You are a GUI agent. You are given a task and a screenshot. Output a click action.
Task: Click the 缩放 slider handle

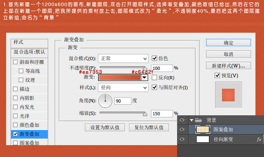(x=145, y=114)
